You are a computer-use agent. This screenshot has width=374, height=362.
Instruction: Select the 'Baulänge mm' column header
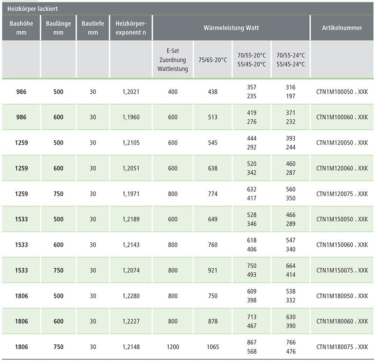pos(58,28)
